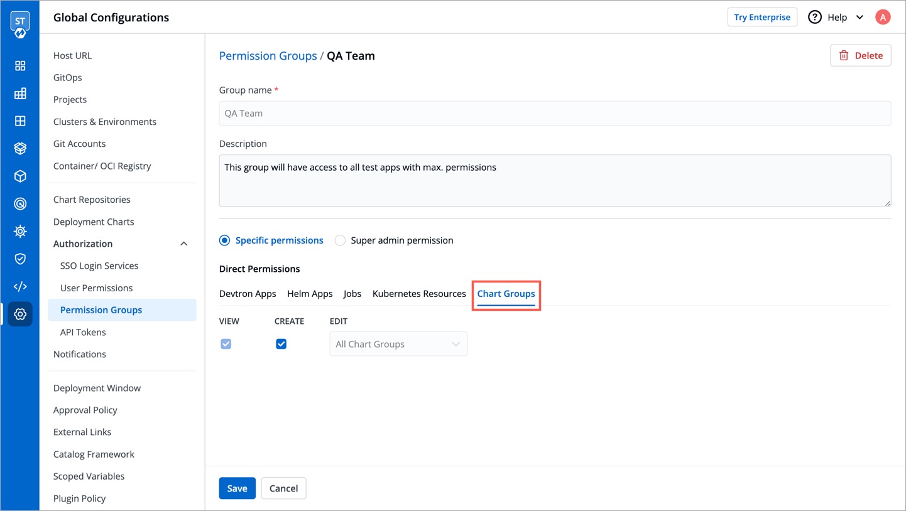The height and width of the screenshot is (511, 906).
Task: Click the ST Devtron logo icon
Action: pyautogui.click(x=19, y=24)
